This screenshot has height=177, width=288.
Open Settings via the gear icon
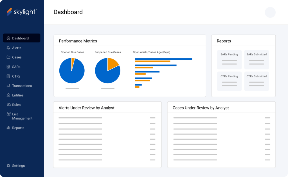[x=8, y=166]
